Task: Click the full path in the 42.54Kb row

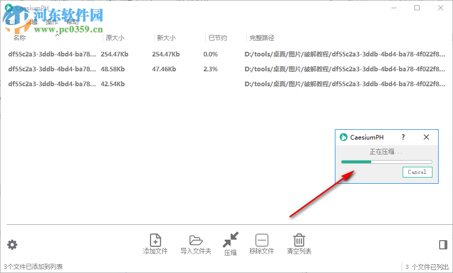Action: coord(345,84)
